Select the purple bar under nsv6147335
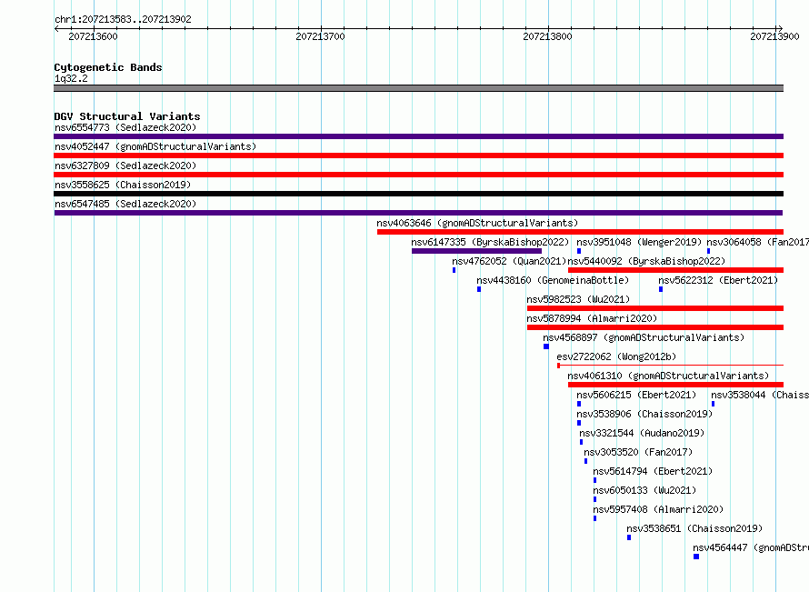The width and height of the screenshot is (809, 592). (x=476, y=251)
